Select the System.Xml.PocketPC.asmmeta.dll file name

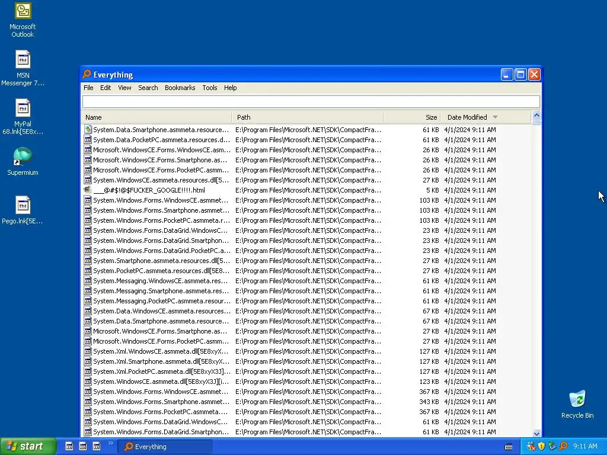coord(162,371)
